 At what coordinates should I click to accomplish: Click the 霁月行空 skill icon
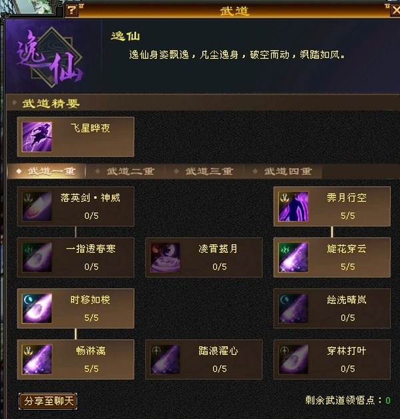(293, 206)
